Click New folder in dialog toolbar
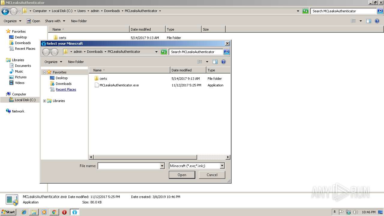 tap(76, 62)
